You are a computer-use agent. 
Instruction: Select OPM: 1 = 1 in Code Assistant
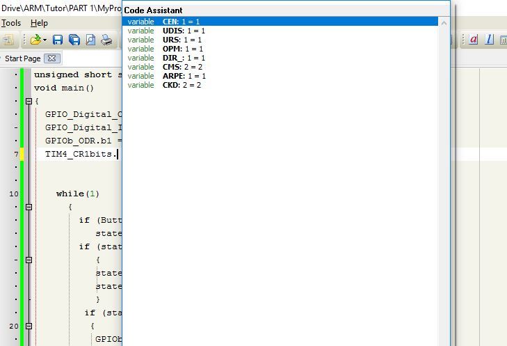tap(280, 49)
